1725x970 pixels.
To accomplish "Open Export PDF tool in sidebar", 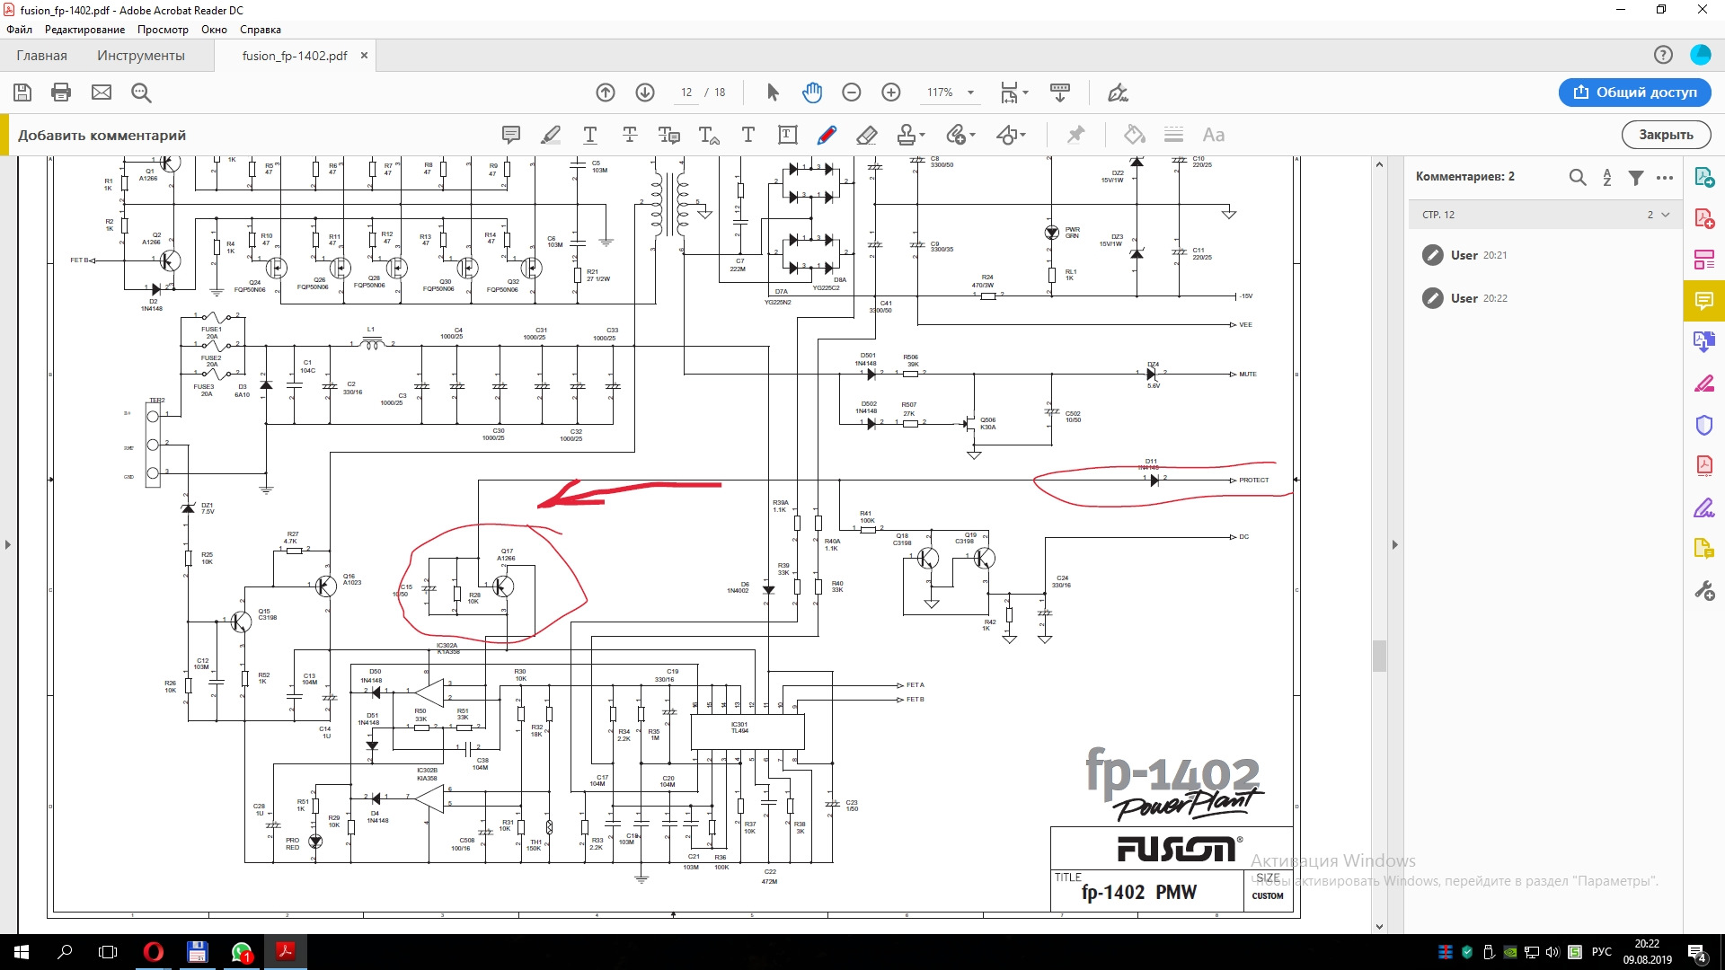I will [x=1704, y=177].
